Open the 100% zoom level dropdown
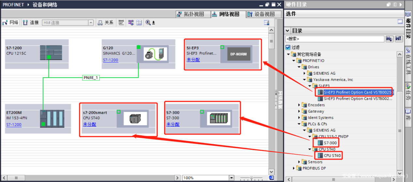The width and height of the screenshot is (413, 182). (231, 178)
